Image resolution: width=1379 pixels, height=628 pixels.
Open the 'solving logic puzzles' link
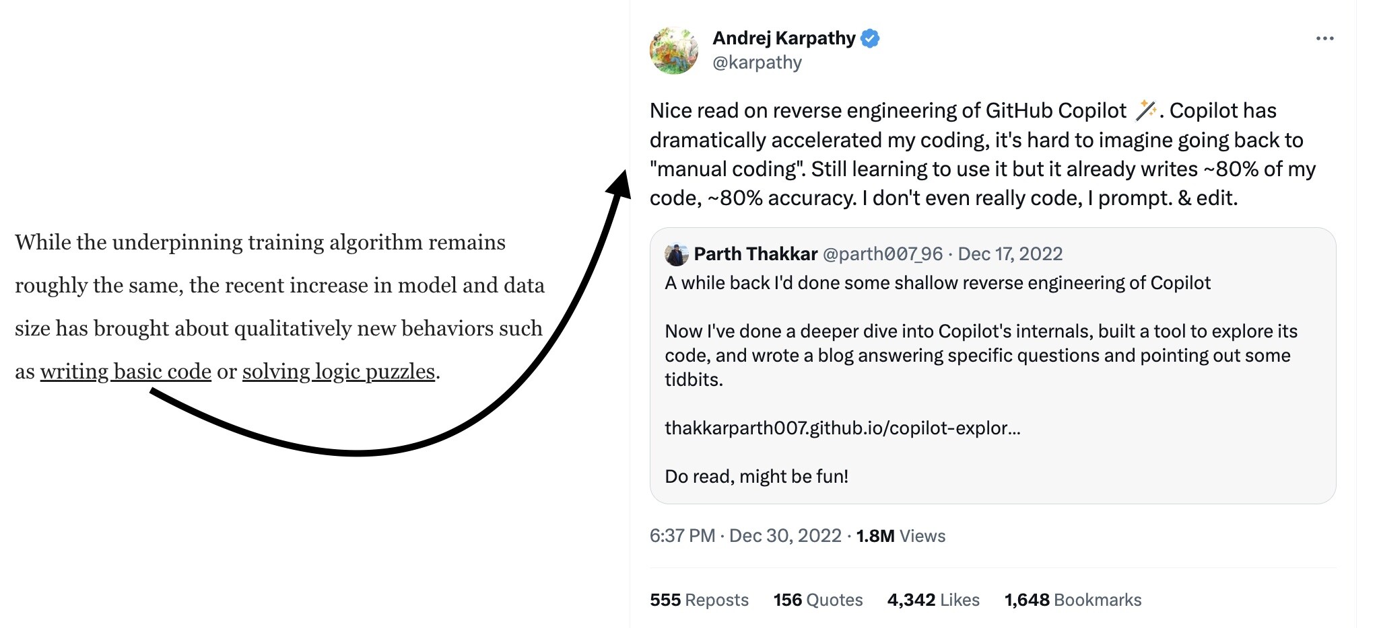tap(339, 371)
